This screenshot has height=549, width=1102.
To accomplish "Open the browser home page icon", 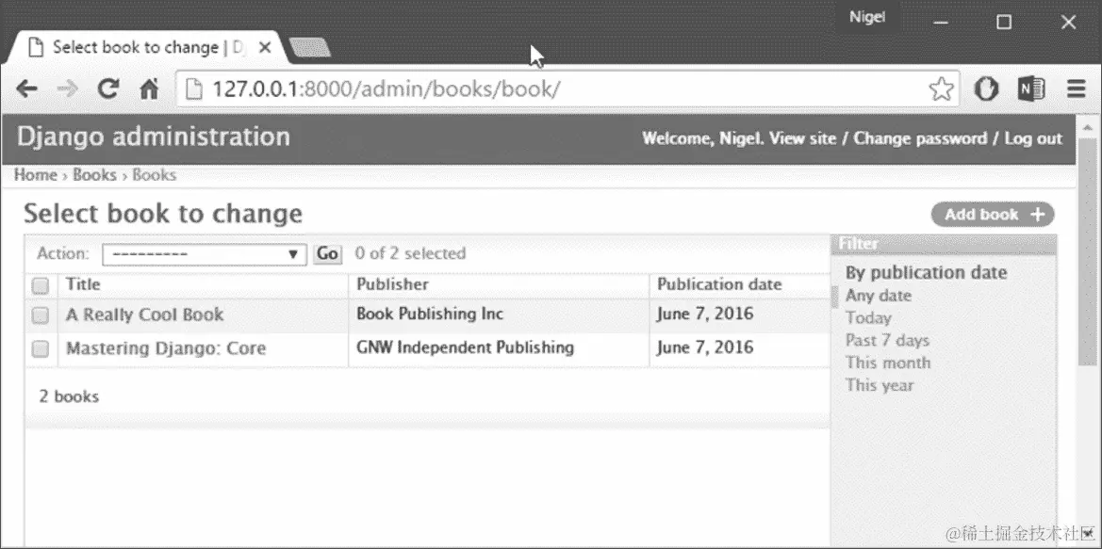I will click(x=149, y=89).
